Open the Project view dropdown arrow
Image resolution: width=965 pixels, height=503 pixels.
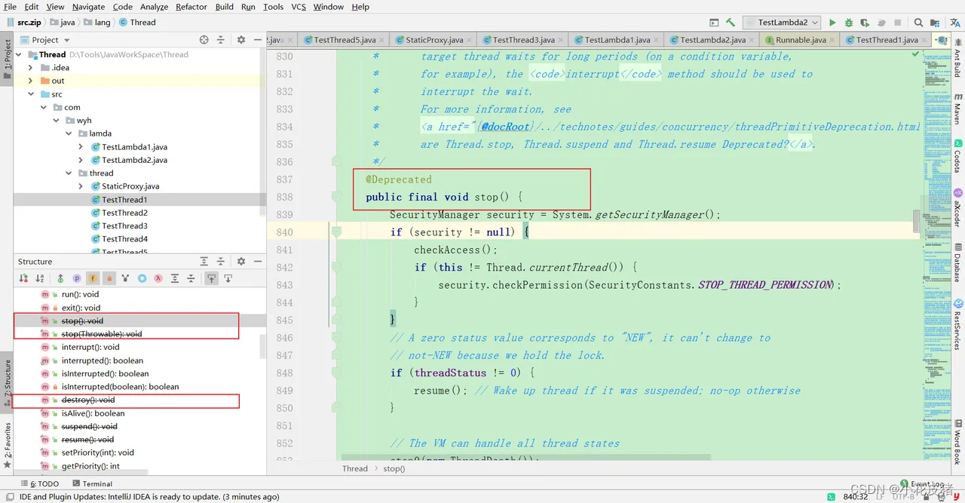point(67,40)
